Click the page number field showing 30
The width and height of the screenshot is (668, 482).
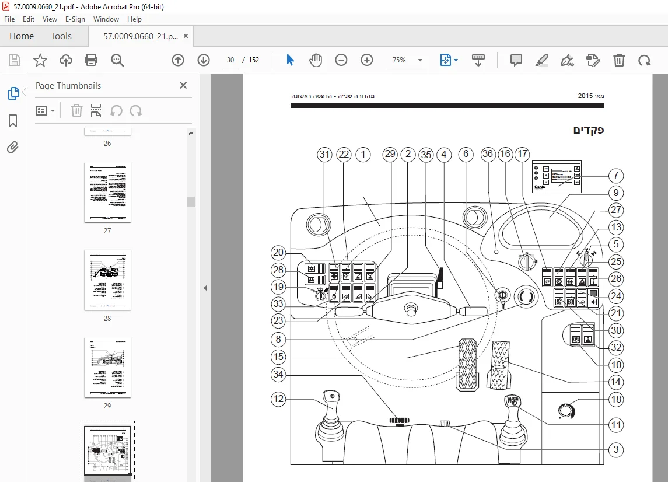[x=230, y=60]
